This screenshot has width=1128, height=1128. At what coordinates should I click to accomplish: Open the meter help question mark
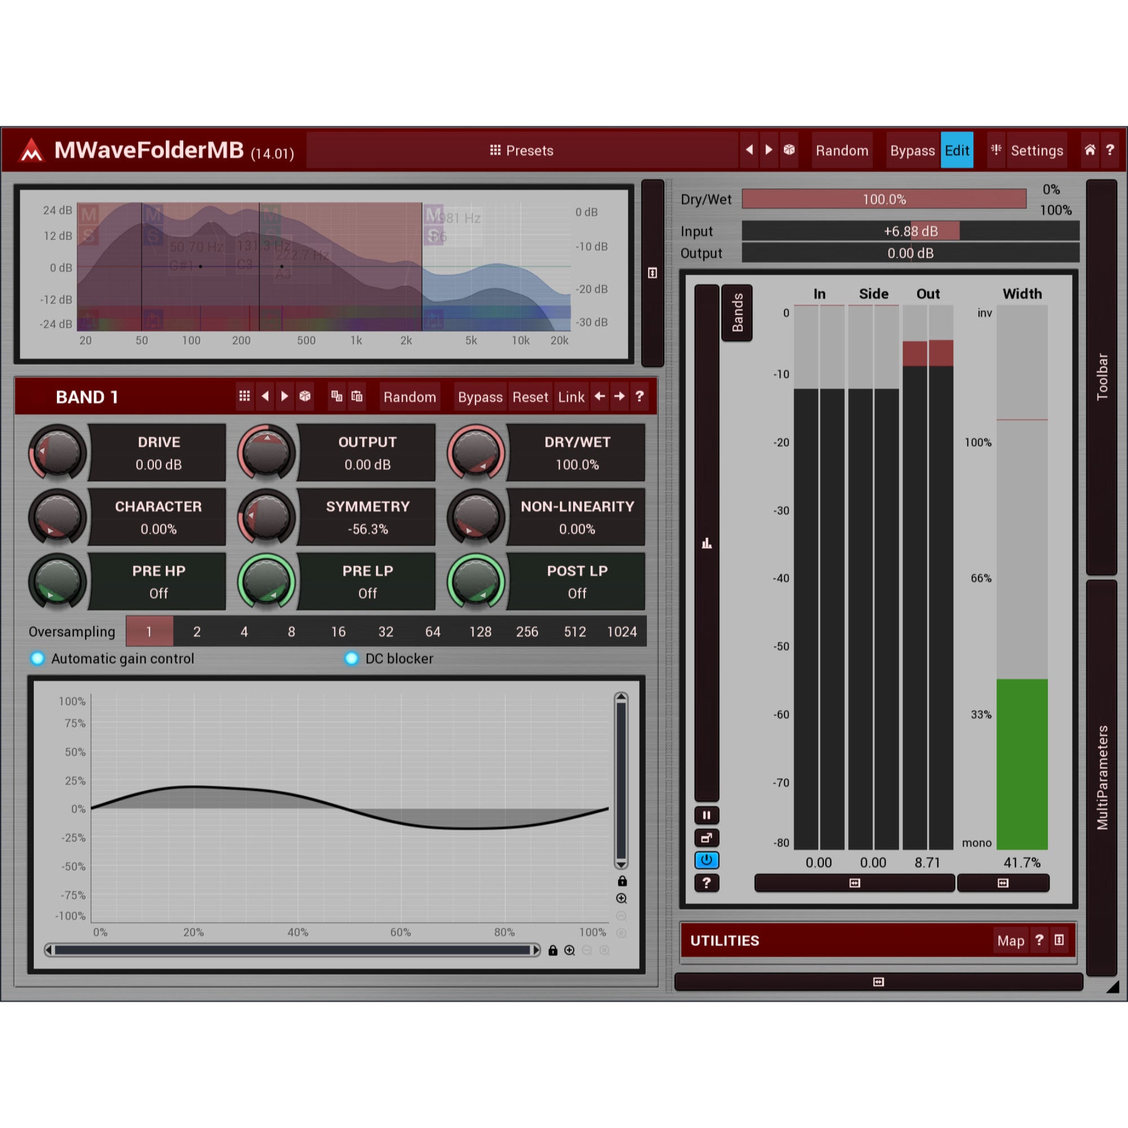(707, 883)
